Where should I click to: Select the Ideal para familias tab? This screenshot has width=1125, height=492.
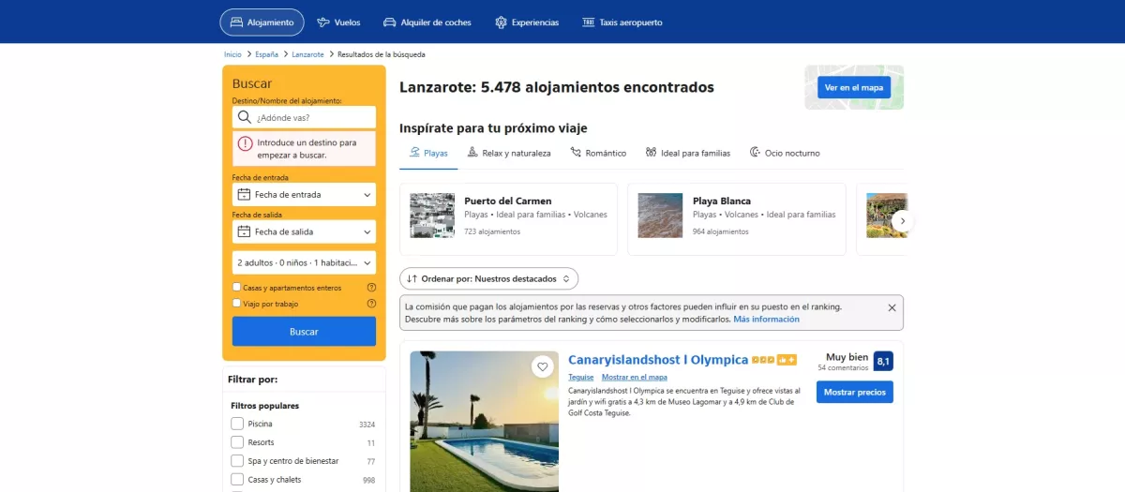click(x=687, y=153)
